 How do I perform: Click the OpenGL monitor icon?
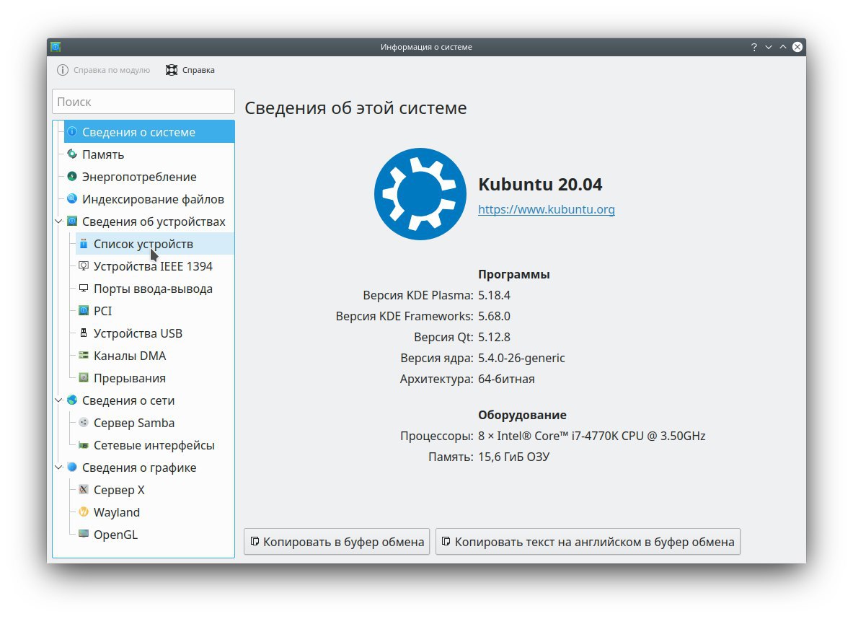click(x=83, y=534)
